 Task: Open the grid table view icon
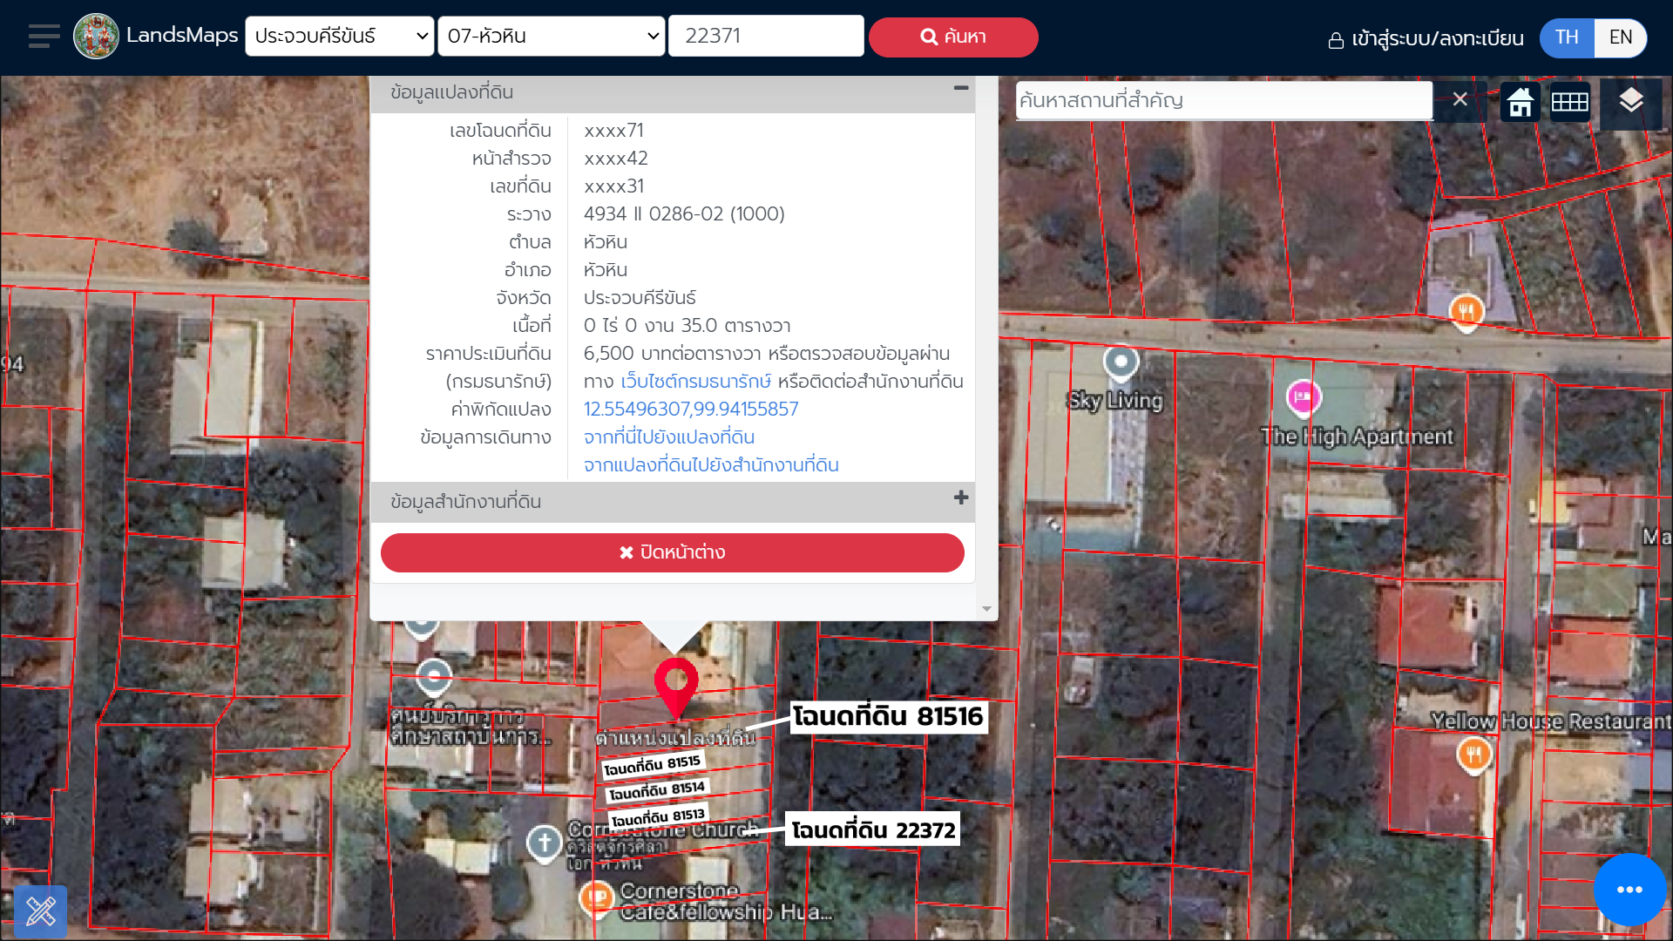click(1570, 102)
